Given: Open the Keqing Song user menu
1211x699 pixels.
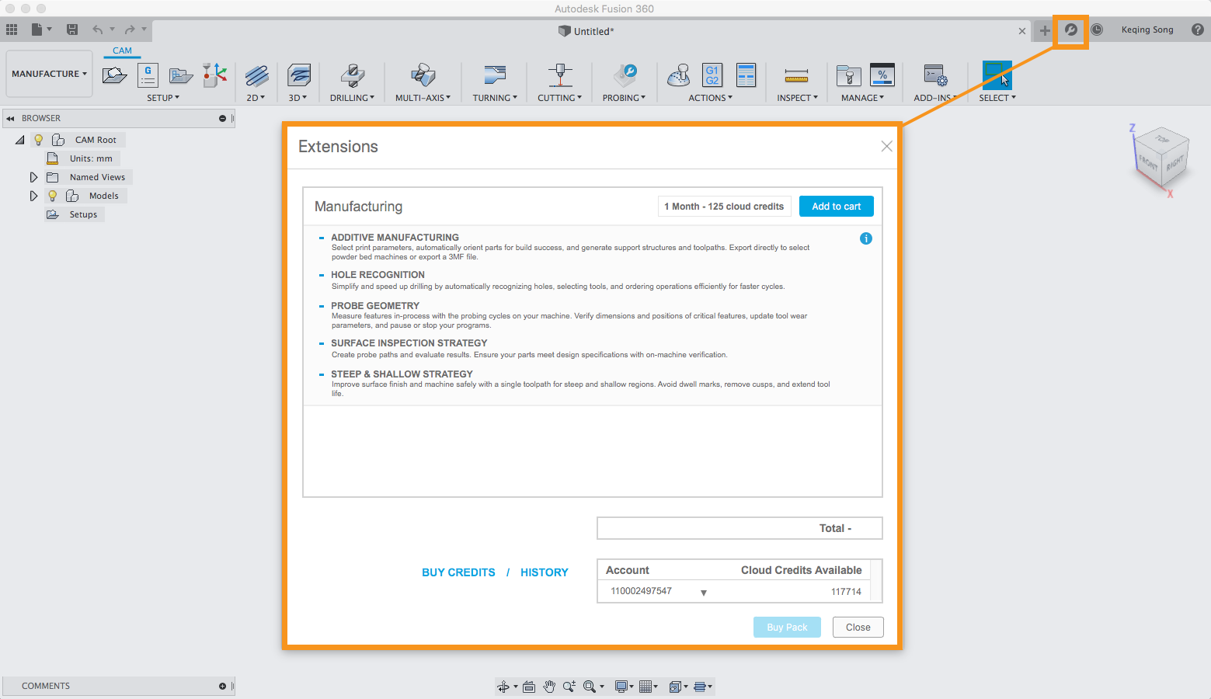Looking at the screenshot, I should pyautogui.click(x=1147, y=30).
